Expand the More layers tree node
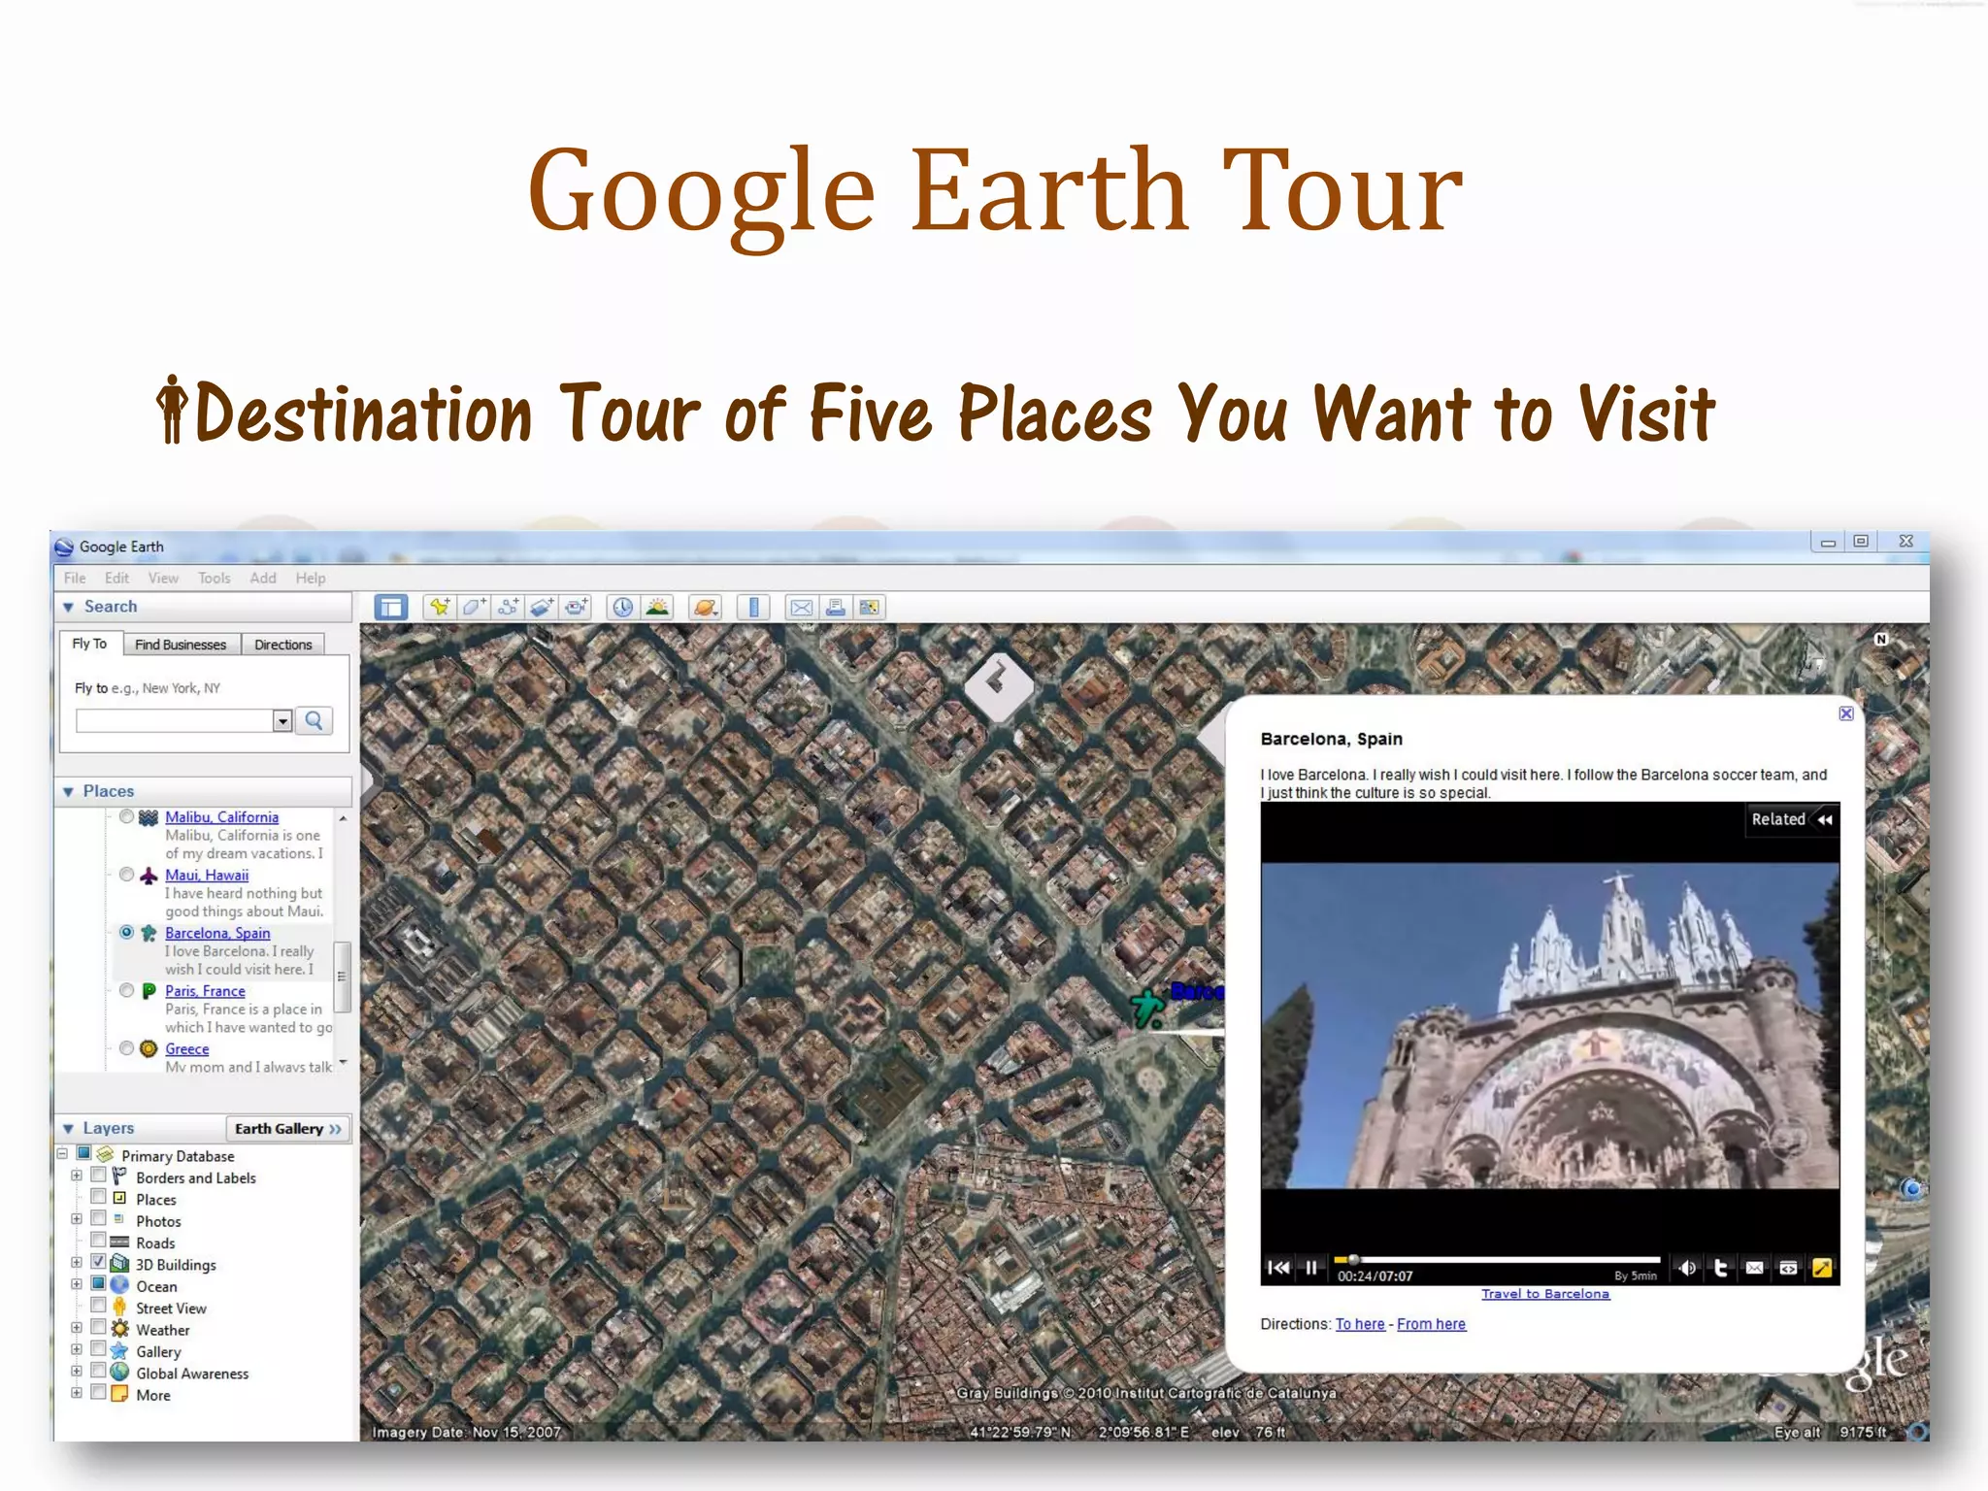The image size is (1988, 1491). (77, 1393)
